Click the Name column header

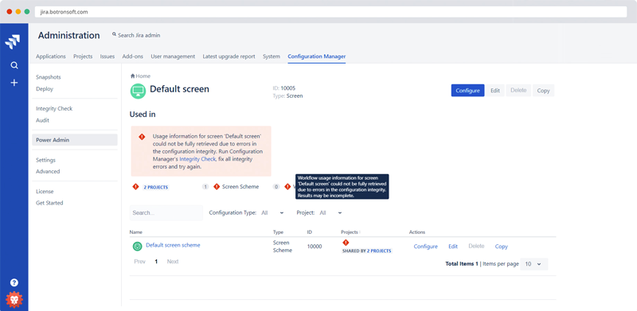coord(135,232)
